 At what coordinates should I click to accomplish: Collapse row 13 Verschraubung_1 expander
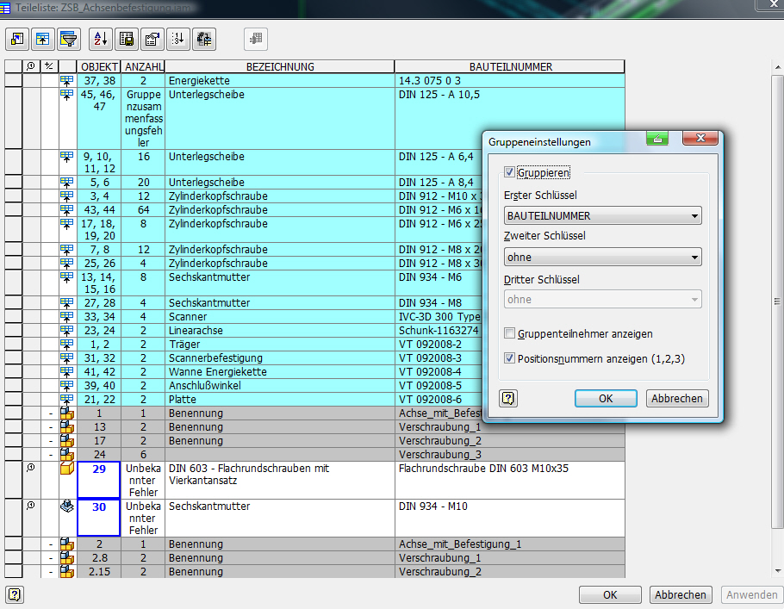(51, 427)
